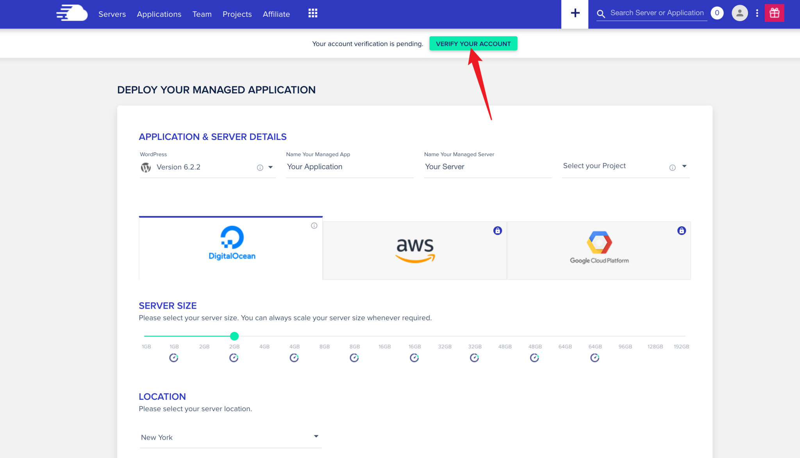Click the search magnifier icon
The height and width of the screenshot is (458, 800).
pyautogui.click(x=601, y=13)
